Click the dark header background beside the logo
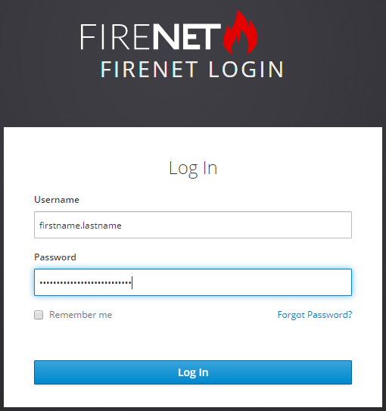Screen dimensions: 386x411 tap(328, 52)
